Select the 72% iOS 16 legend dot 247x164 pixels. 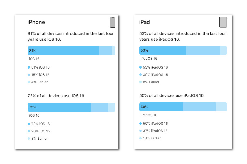point(29,124)
